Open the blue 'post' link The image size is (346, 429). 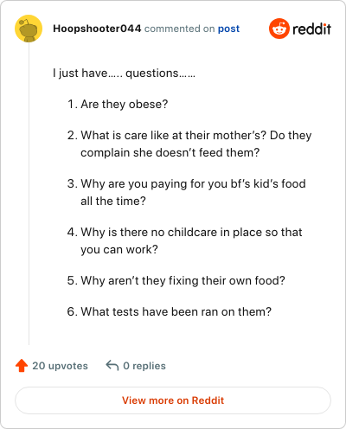(228, 29)
